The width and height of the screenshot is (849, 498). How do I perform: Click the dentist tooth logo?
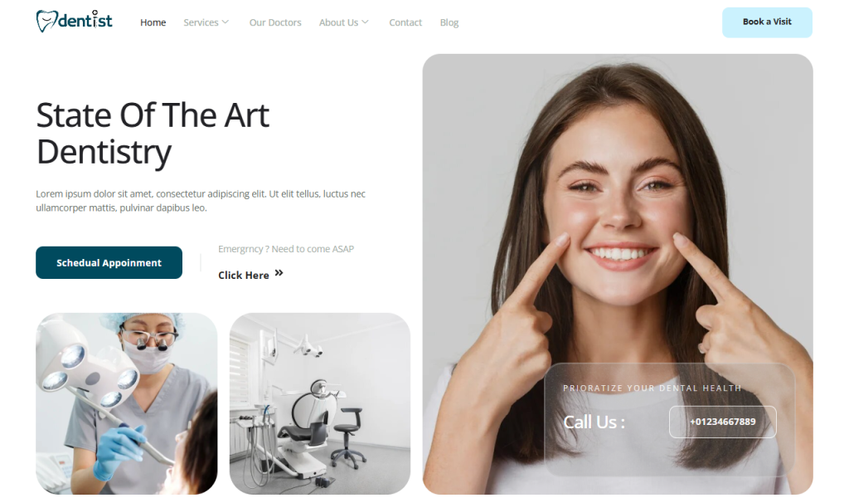coord(74,21)
